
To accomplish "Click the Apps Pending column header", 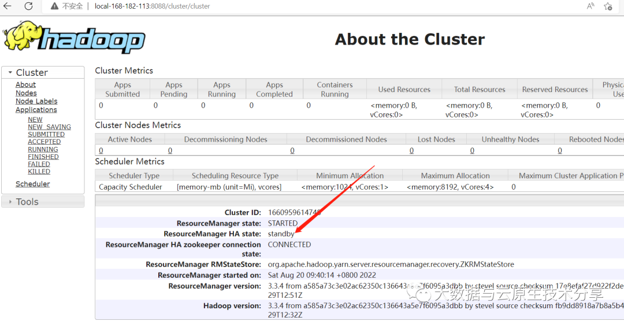I will (x=173, y=89).
